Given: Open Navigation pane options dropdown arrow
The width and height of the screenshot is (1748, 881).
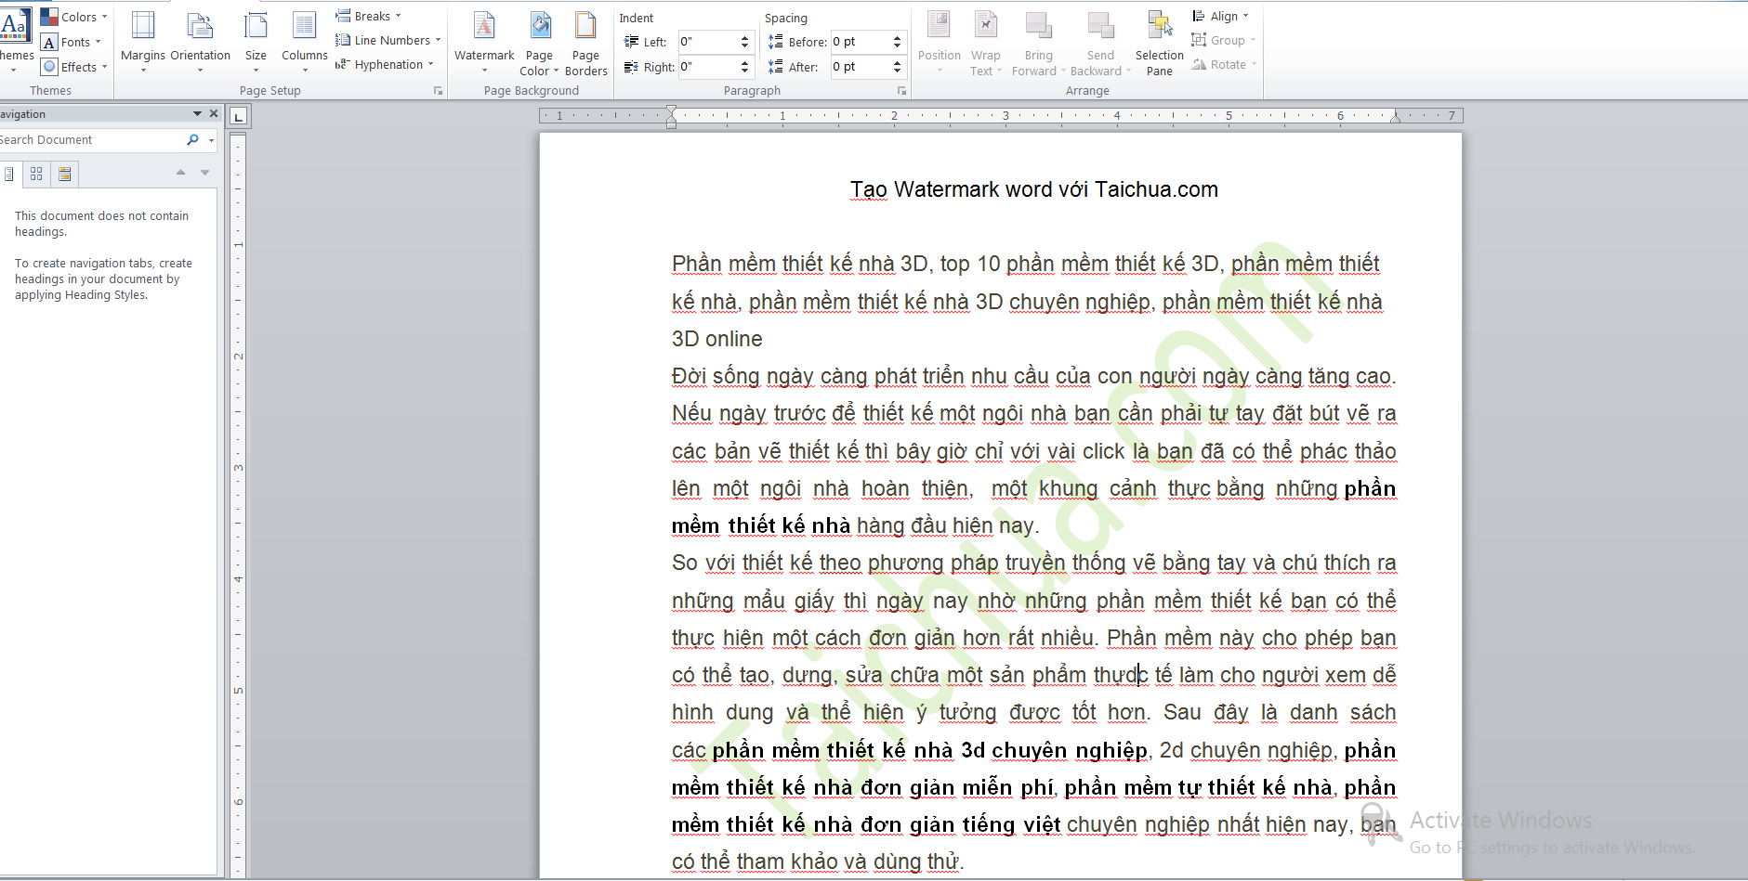Looking at the screenshot, I should (x=197, y=113).
